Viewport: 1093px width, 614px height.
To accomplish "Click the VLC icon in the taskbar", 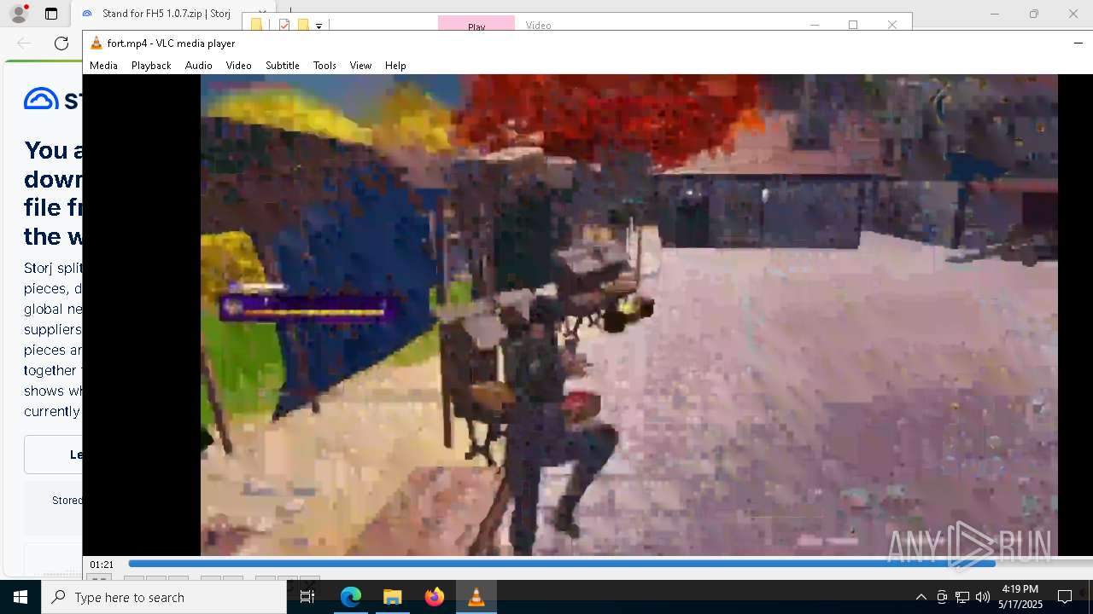I will click(476, 597).
